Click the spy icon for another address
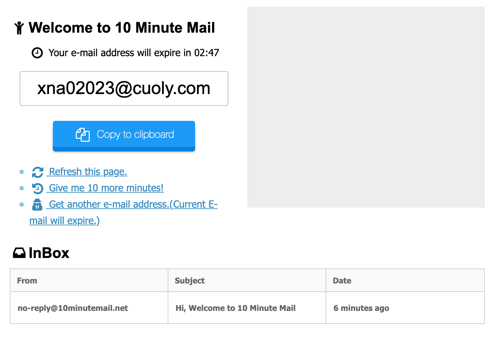The width and height of the screenshot is (492, 337). tap(38, 205)
